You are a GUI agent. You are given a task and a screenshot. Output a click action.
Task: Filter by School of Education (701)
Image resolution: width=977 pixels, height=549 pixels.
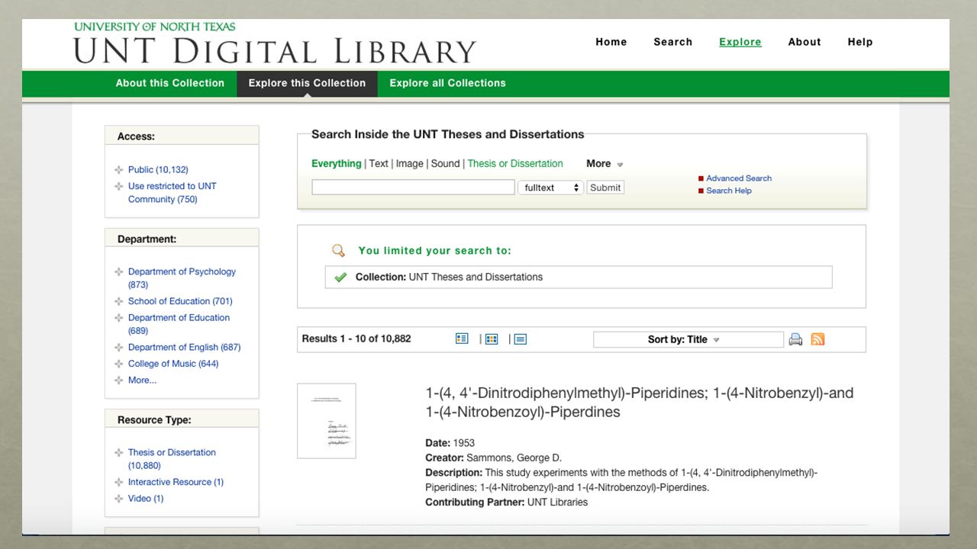tap(180, 301)
